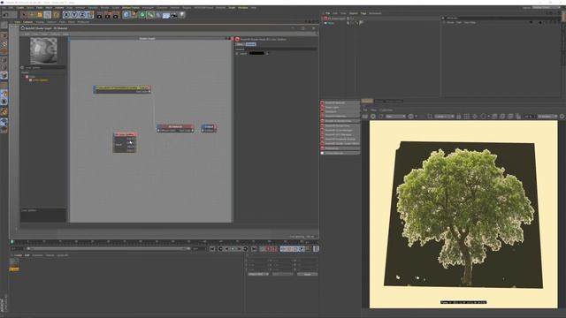Click the Undo arrow in main toolbar

(x=5, y=15)
